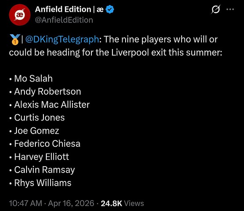Click the Federico Chiesa list line
244x211 pixels.
45,144
